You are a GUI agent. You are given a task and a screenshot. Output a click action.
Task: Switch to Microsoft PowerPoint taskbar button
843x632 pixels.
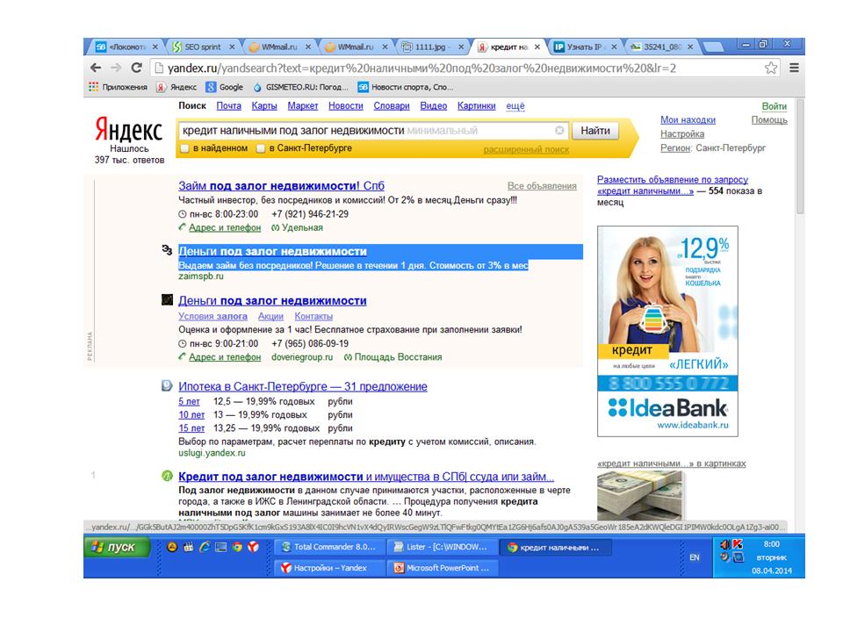[442, 568]
